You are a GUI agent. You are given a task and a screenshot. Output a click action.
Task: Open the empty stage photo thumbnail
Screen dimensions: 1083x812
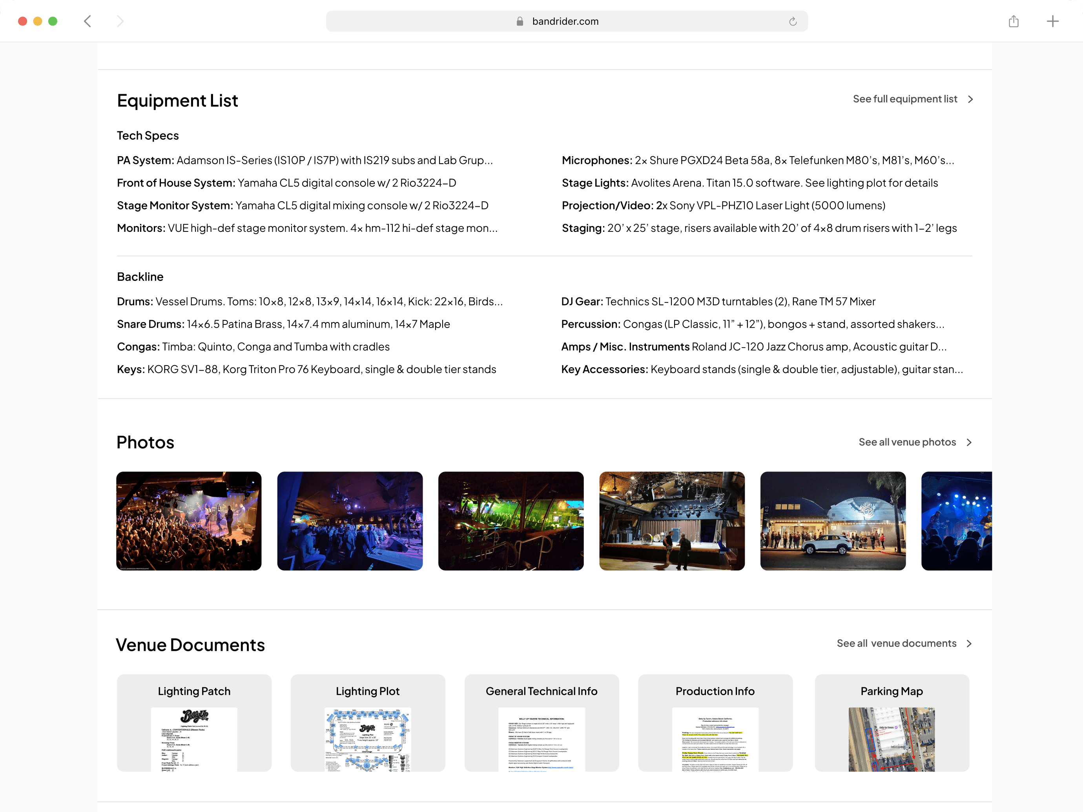(x=671, y=521)
